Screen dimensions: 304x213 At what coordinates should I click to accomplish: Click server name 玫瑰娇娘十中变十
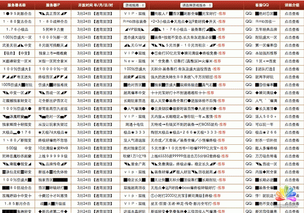[x=17, y=196]
